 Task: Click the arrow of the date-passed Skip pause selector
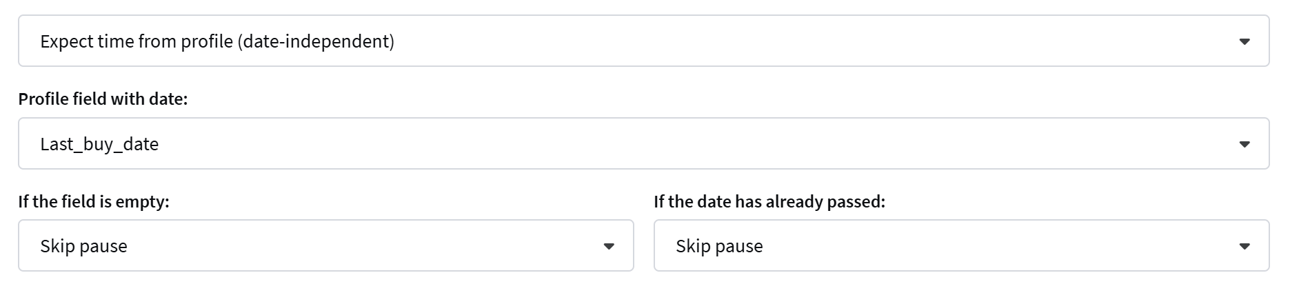point(1244,247)
